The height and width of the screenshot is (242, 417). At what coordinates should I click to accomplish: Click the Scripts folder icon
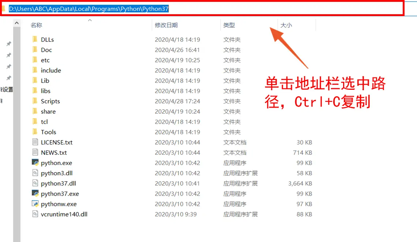35,101
